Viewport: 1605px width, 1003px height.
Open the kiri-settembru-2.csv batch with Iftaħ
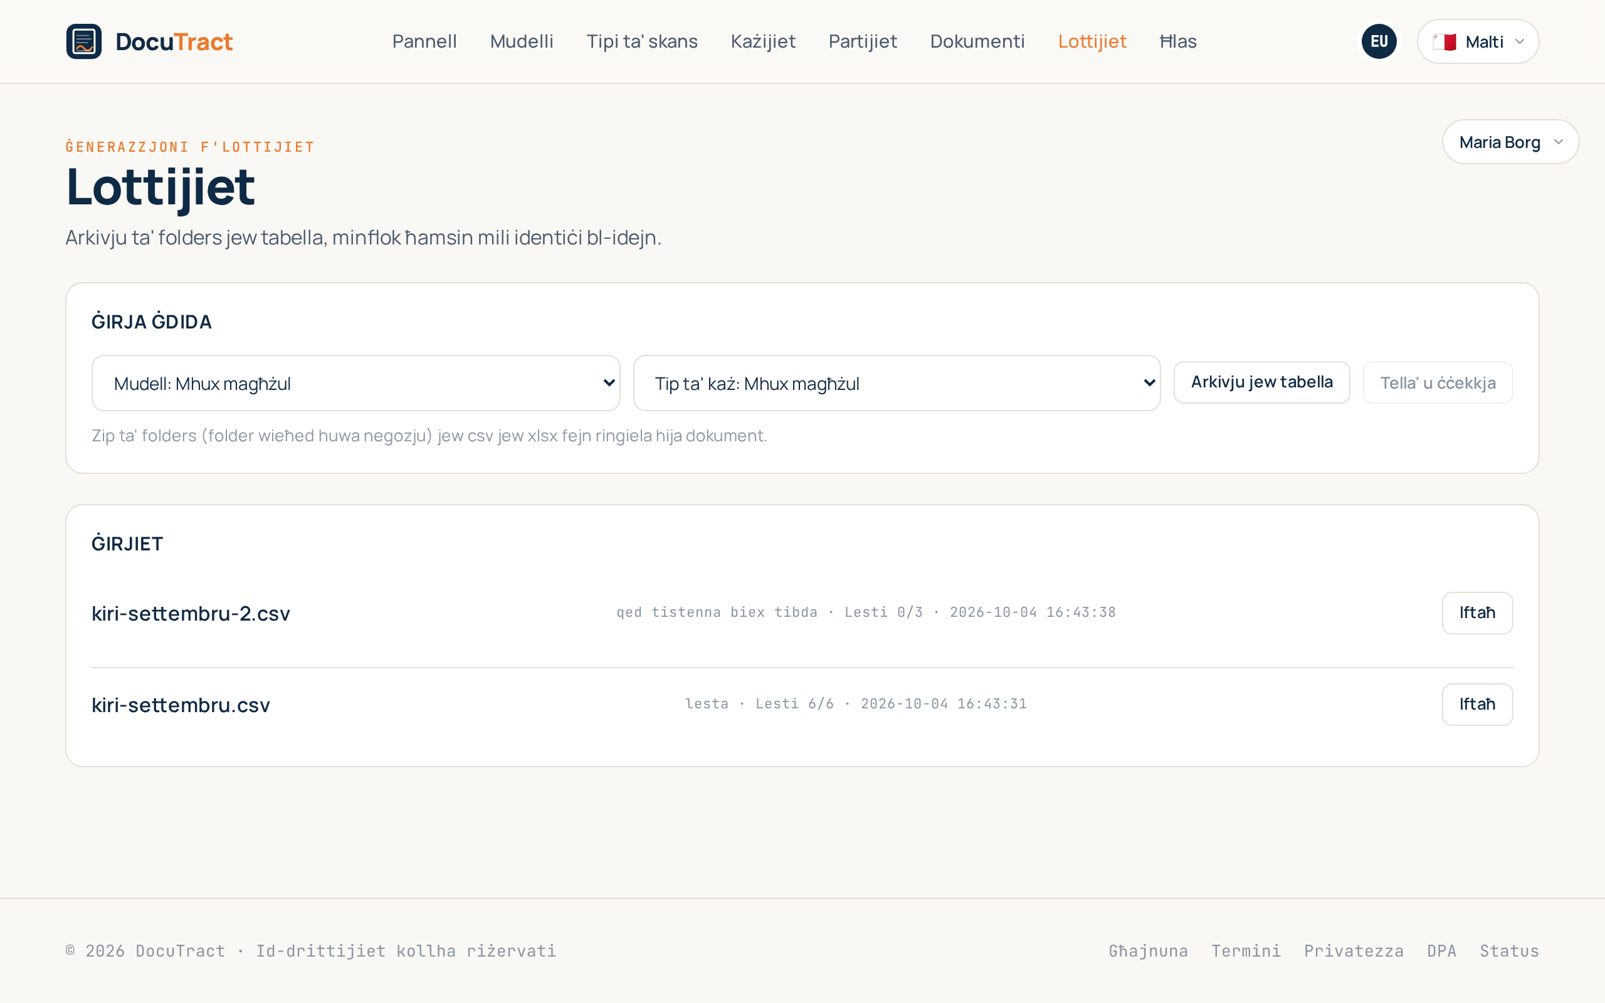click(1477, 612)
